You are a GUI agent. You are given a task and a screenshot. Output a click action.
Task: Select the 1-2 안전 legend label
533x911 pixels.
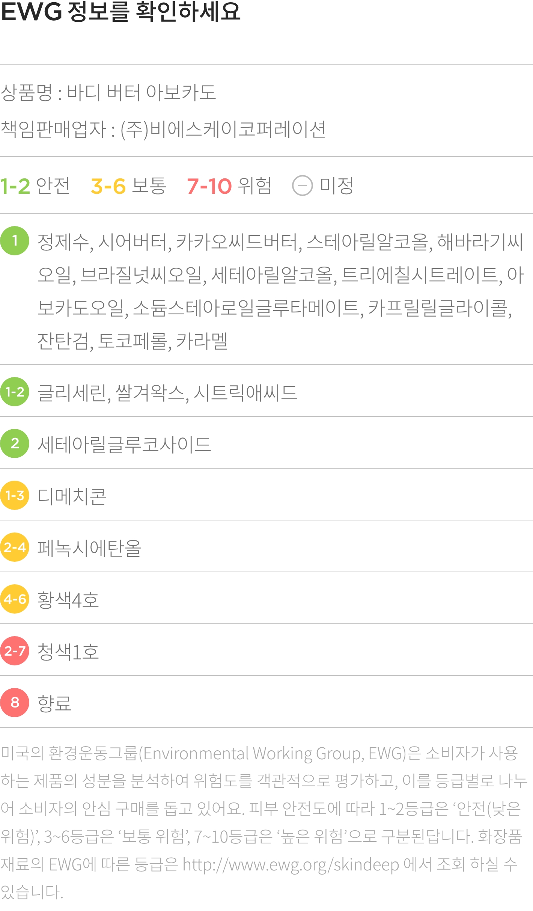click(x=35, y=186)
